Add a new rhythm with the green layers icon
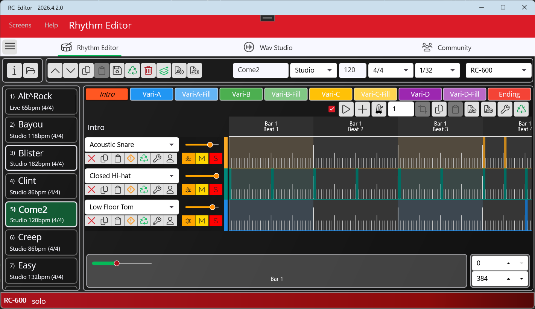The width and height of the screenshot is (535, 309). [x=164, y=70]
